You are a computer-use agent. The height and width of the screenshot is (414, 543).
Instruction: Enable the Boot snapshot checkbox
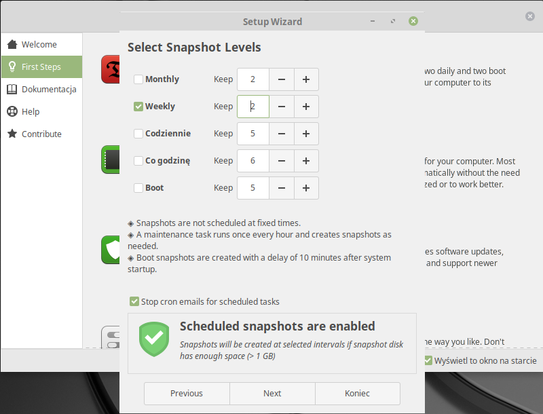pos(138,188)
